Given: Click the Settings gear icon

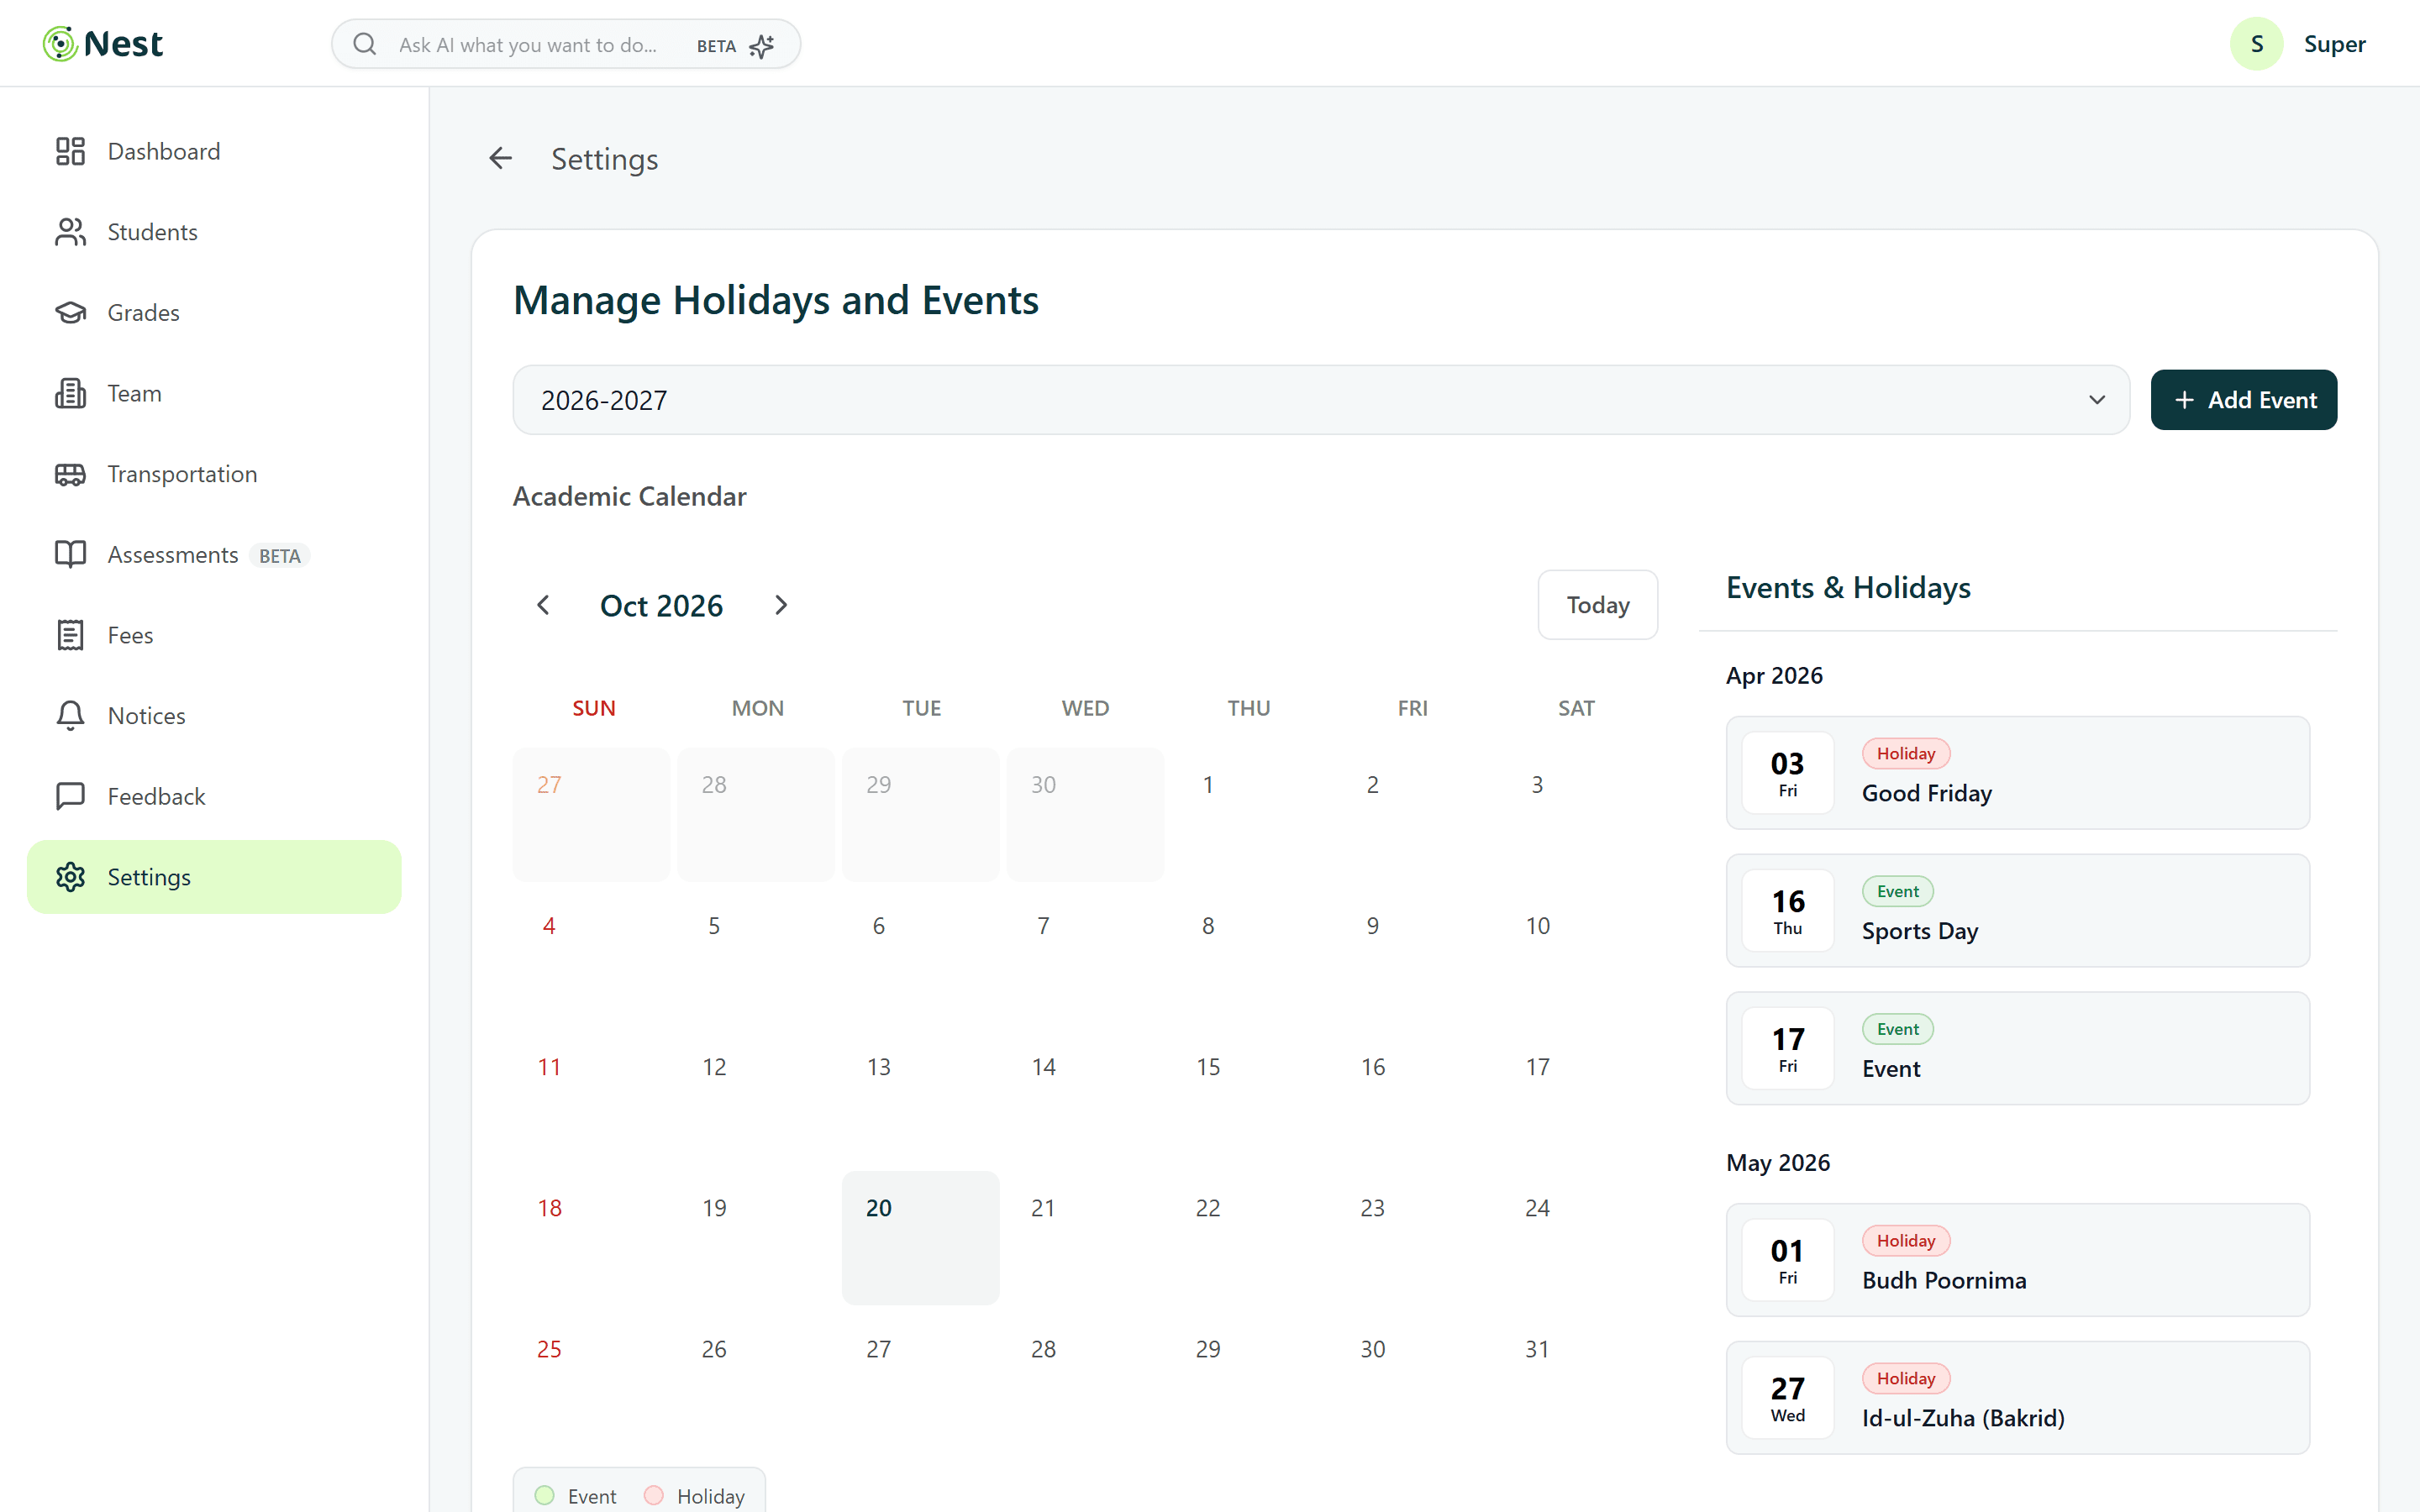Looking at the screenshot, I should tap(70, 877).
